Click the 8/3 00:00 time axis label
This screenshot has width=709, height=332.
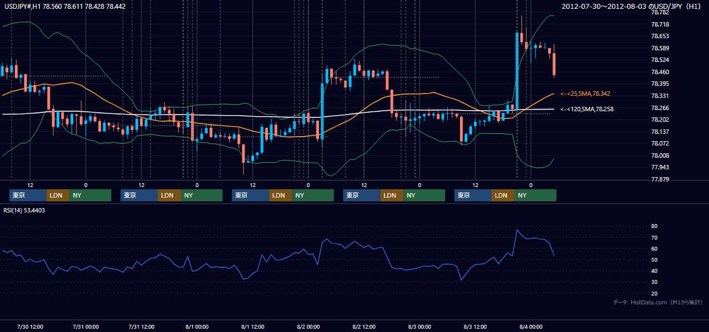(419, 326)
